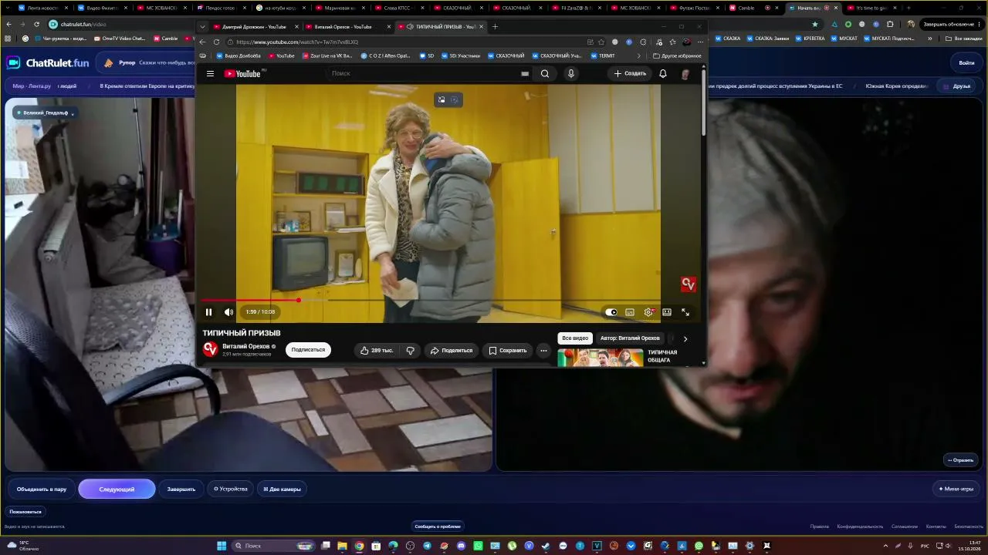
Task: Switch YouTube player to theater mode
Action: click(667, 312)
